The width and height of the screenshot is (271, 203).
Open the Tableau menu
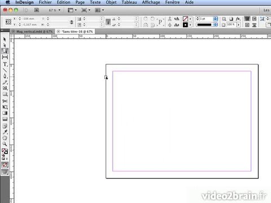(x=129, y=2)
